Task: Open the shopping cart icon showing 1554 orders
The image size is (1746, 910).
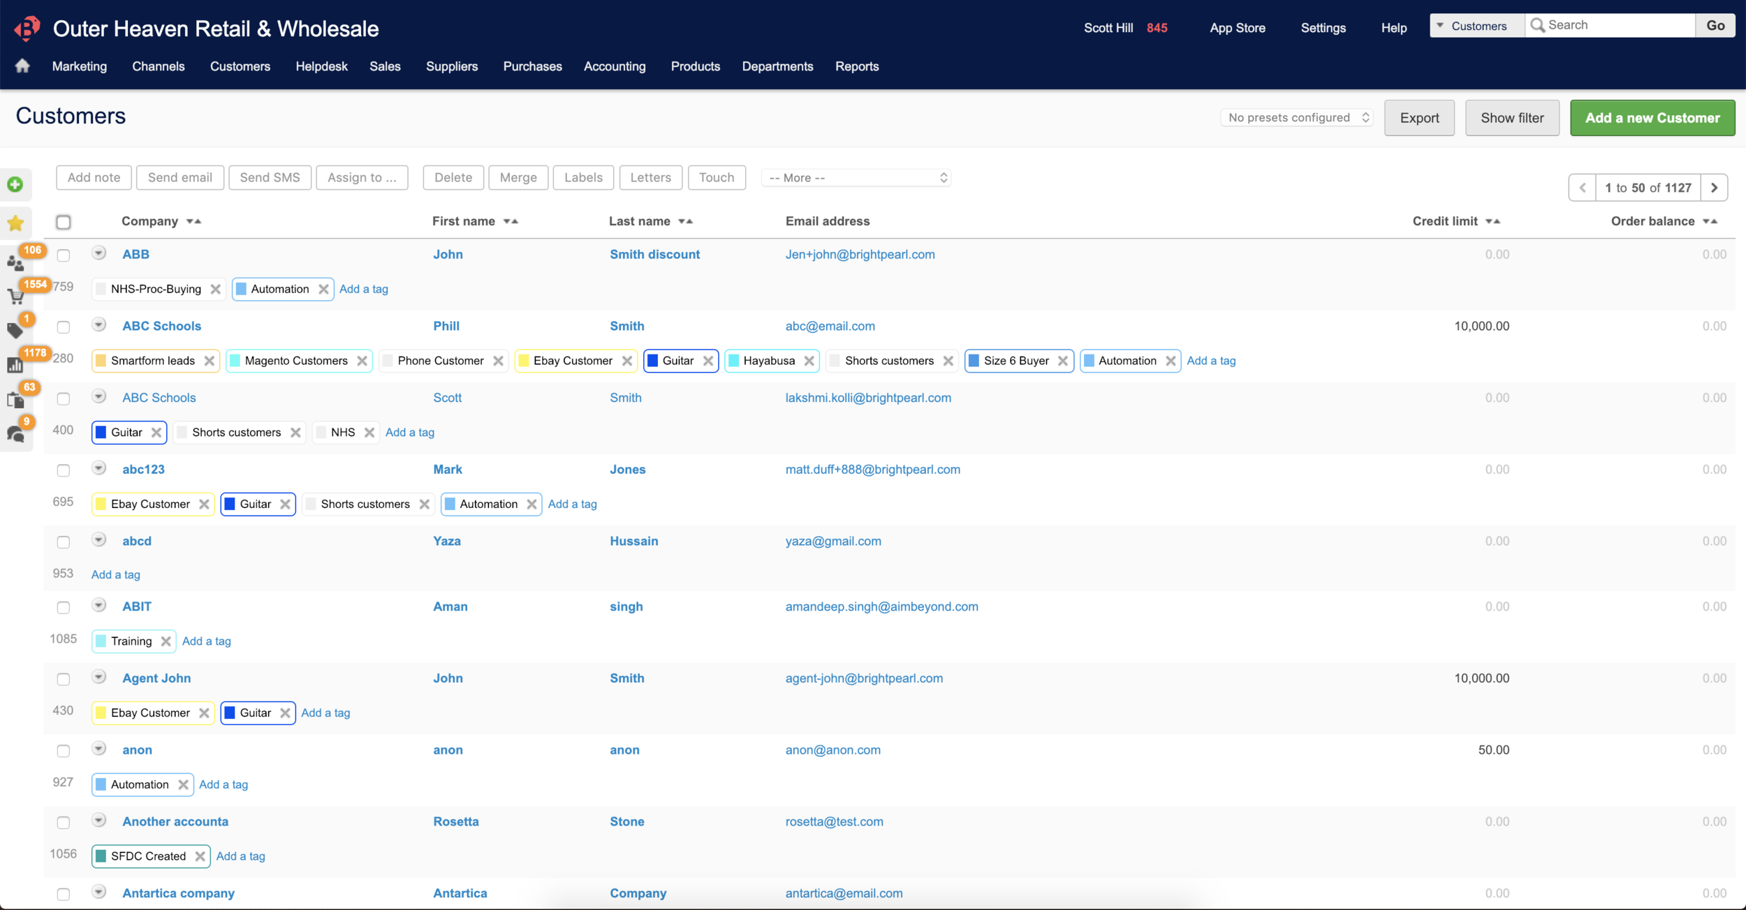Action: [x=15, y=296]
